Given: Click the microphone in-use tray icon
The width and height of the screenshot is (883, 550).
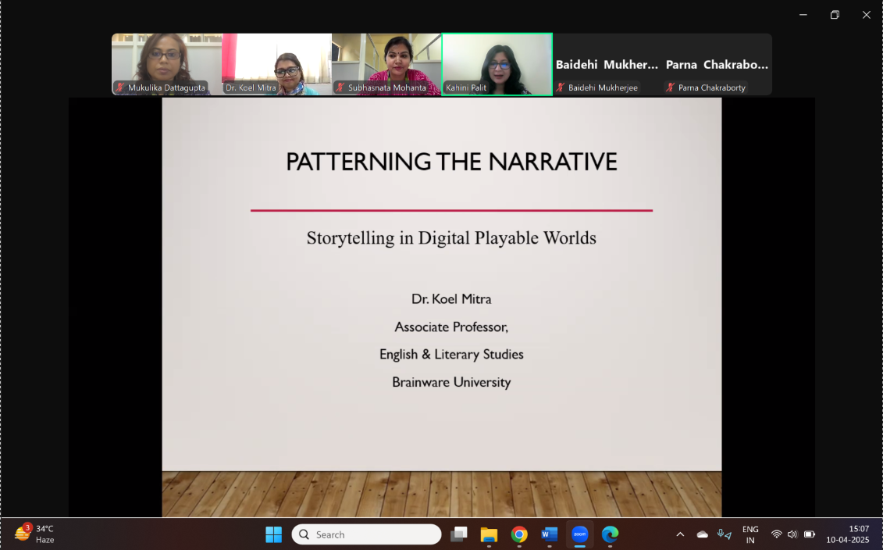Looking at the screenshot, I should pyautogui.click(x=725, y=534).
